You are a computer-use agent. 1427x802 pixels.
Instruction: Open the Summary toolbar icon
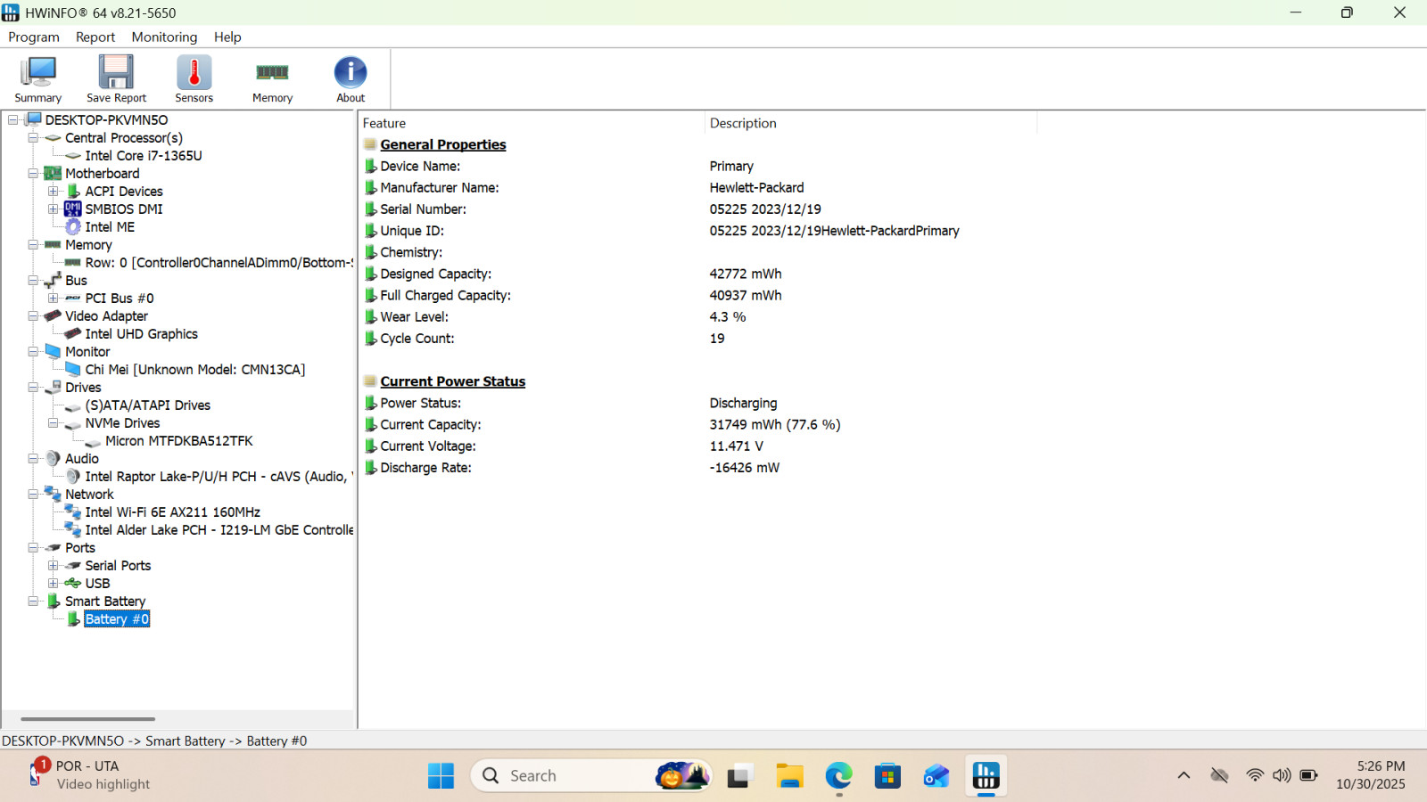point(37,79)
